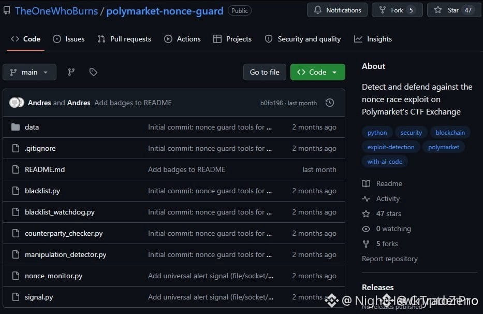483x314 pixels.
Task: Select the with-ai-code topic tag
Action: [x=385, y=162]
